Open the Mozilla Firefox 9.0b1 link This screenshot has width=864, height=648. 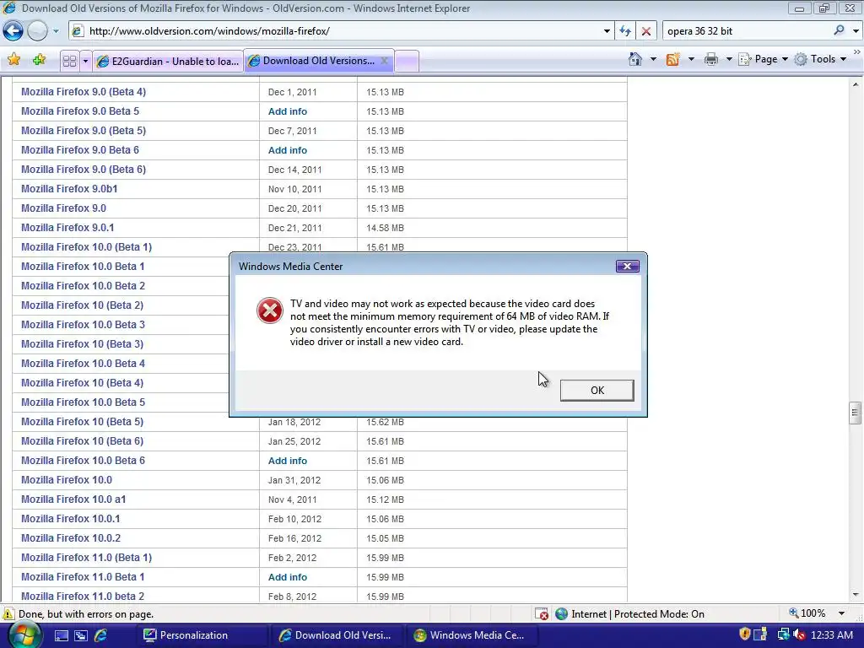tap(69, 188)
